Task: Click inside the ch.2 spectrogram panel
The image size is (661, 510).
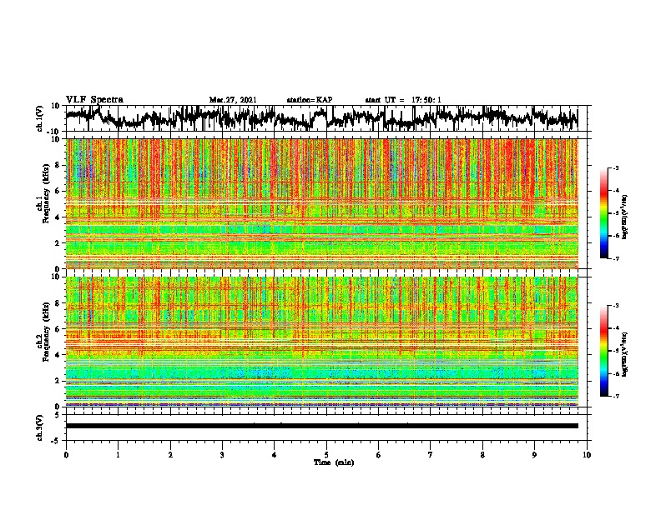Action: pyautogui.click(x=321, y=342)
